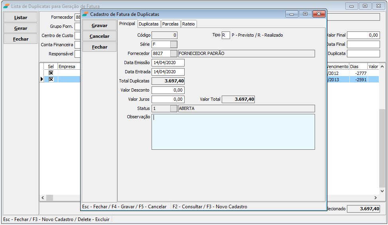388x225 pixels.
Task: Click the Gravar button in the dialog
Action: pyautogui.click(x=99, y=25)
